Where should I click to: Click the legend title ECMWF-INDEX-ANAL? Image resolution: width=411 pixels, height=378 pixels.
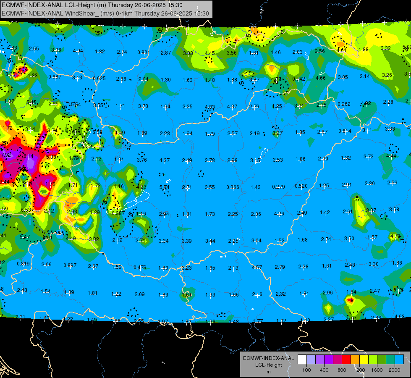[268, 358]
